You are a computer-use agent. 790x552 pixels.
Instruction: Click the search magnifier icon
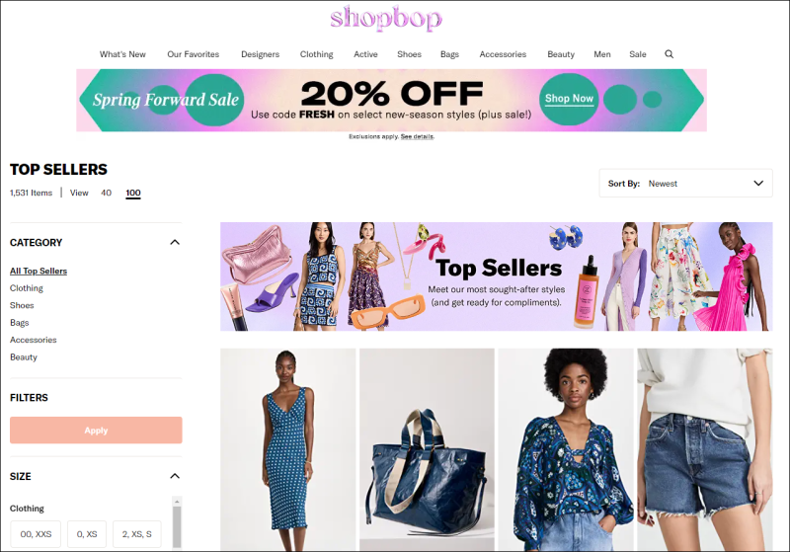(669, 54)
